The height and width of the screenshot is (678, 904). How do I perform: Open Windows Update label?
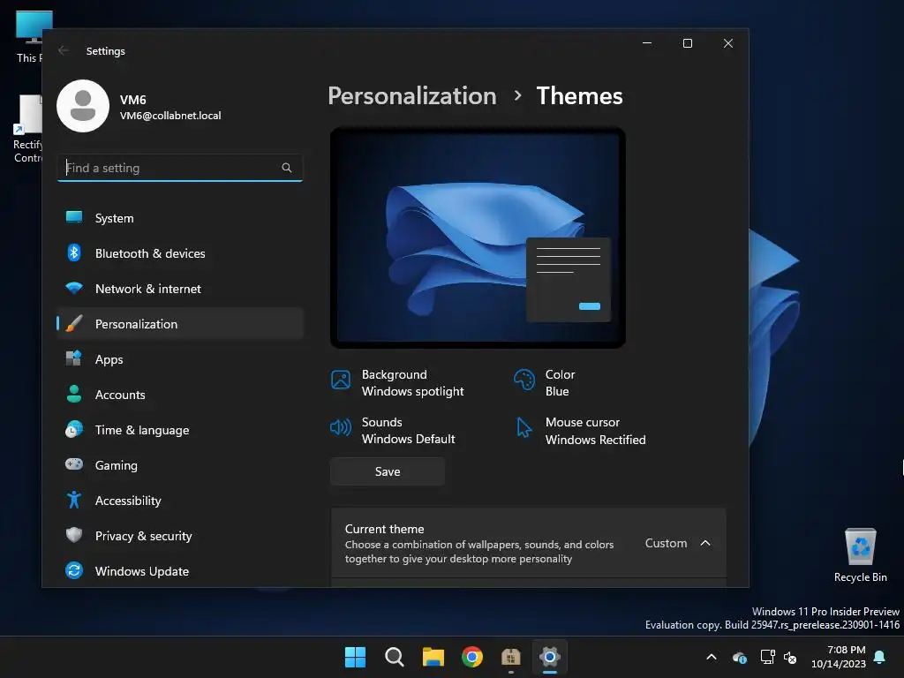[142, 571]
